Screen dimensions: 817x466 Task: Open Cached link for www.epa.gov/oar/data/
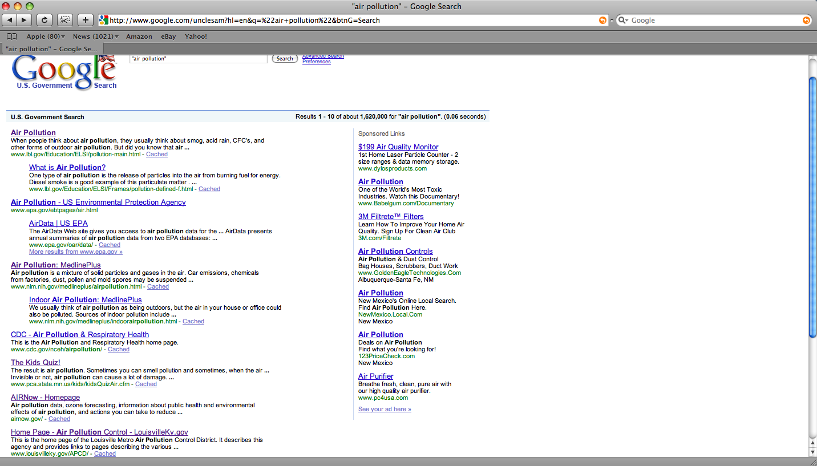pos(110,245)
